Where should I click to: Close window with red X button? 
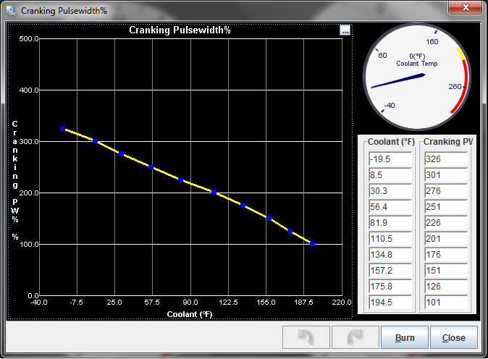tap(466, 7)
